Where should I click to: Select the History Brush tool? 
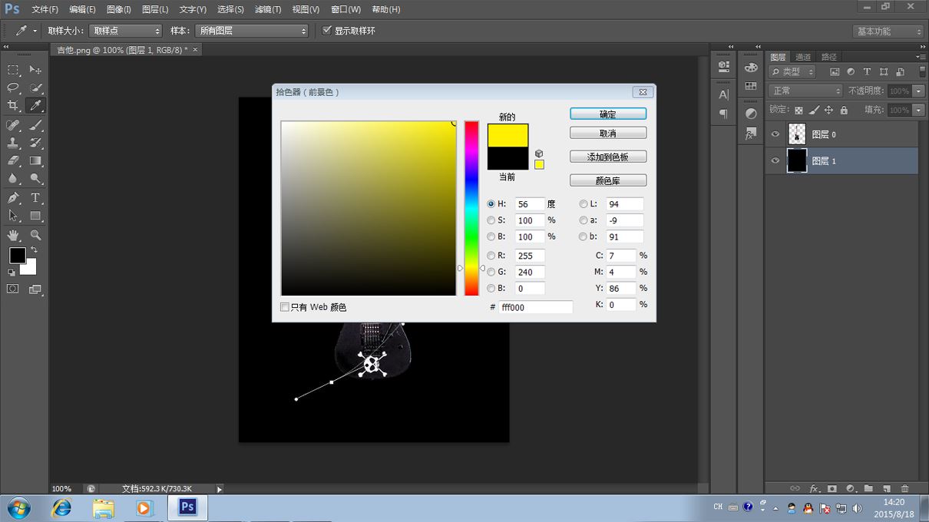point(35,143)
